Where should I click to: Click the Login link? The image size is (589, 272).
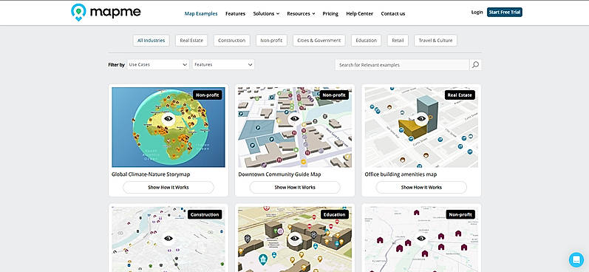click(x=477, y=12)
